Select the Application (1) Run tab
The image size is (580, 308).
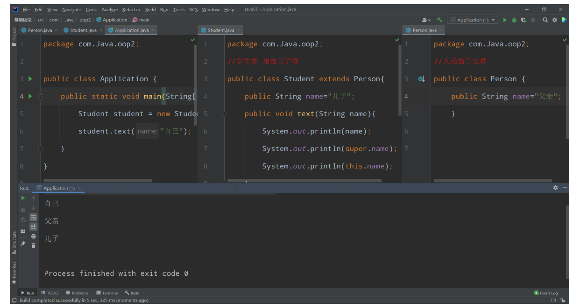click(59, 188)
